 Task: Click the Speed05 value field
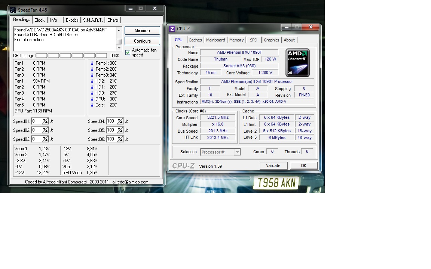(x=111, y=130)
